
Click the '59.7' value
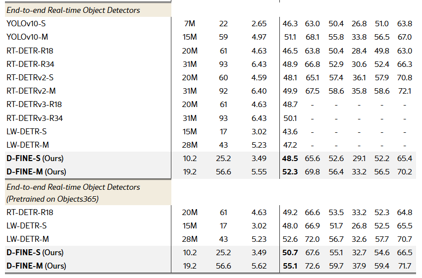point(336,266)
